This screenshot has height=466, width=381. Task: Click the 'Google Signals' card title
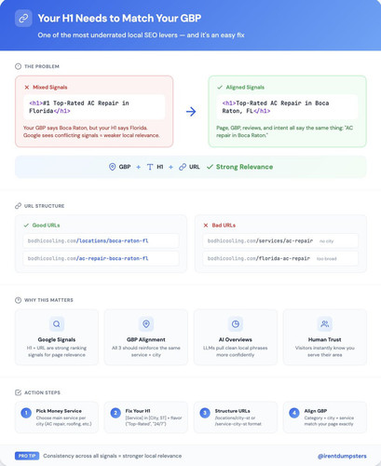coord(57,339)
